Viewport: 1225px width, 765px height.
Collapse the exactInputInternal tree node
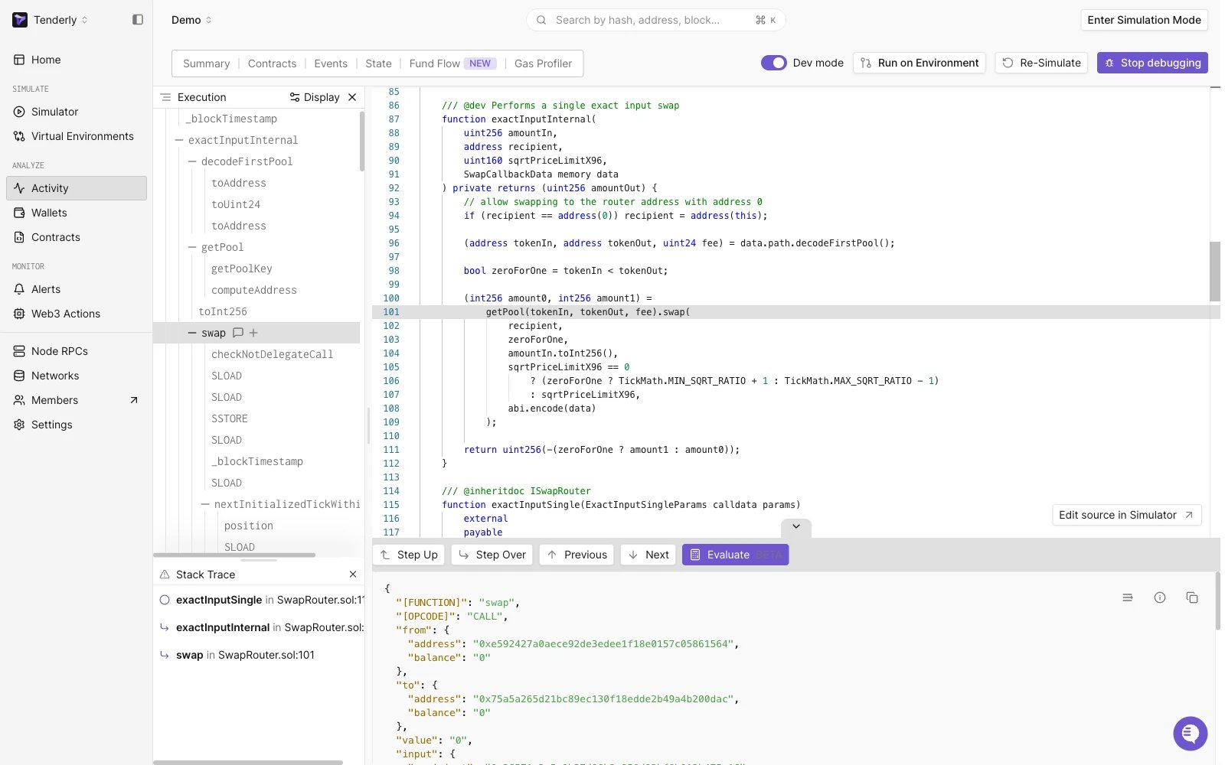pos(179,140)
